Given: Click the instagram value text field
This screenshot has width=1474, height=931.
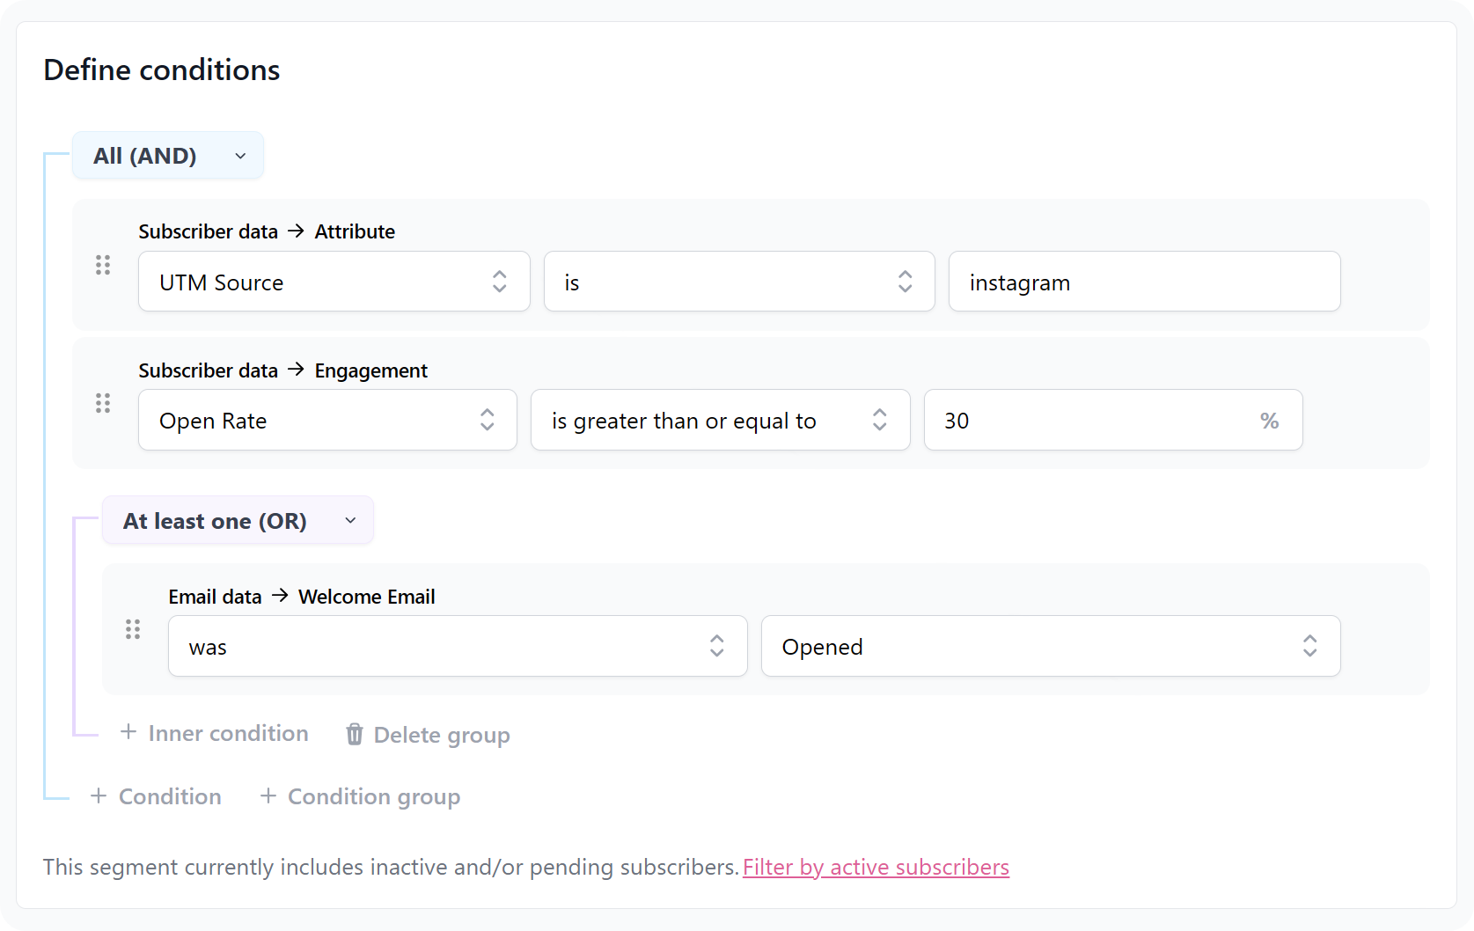Looking at the screenshot, I should point(1144,282).
